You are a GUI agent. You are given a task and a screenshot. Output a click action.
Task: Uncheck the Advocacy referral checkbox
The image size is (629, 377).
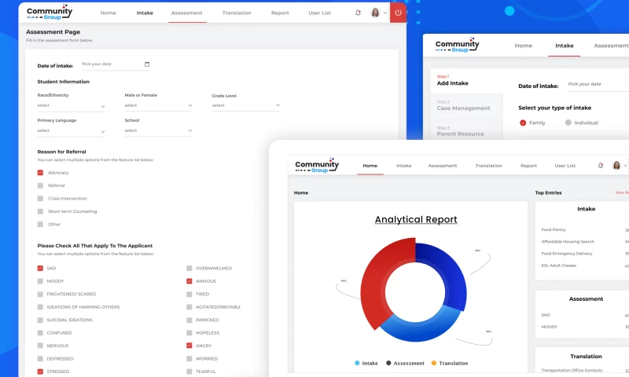click(x=40, y=173)
